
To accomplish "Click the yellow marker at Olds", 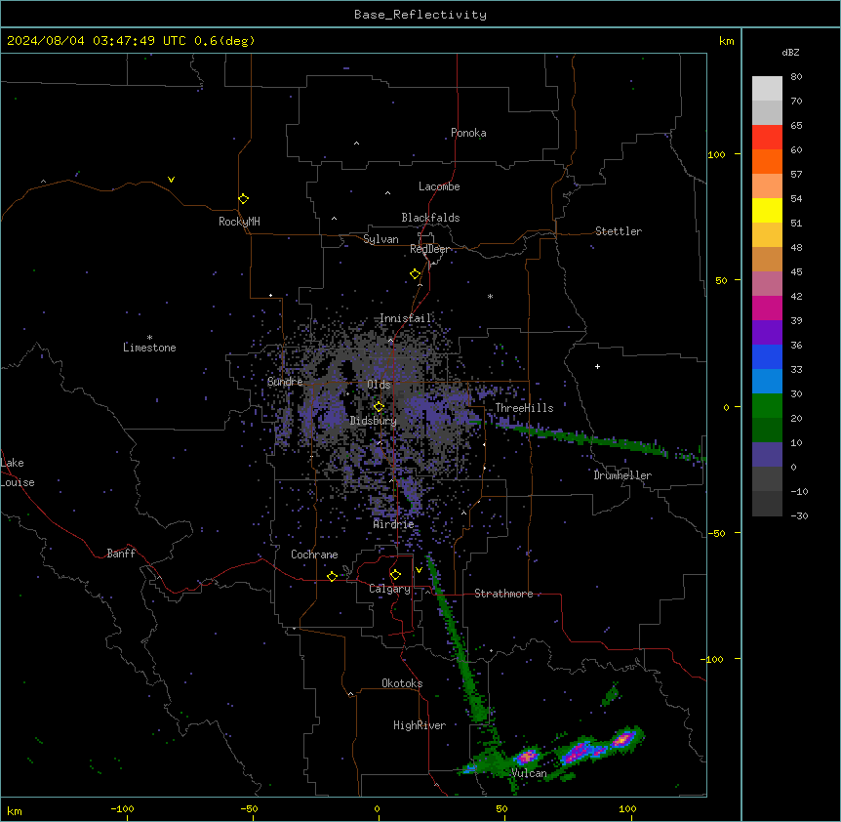I will pyautogui.click(x=379, y=407).
